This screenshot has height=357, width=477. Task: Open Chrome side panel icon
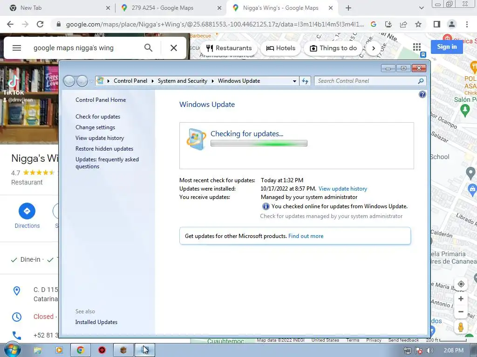437,24
